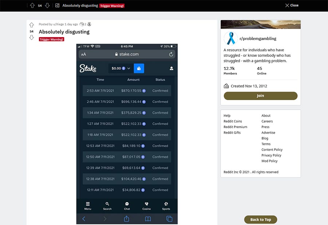Downvote the post in the top bar
Screen dimensions: 328x225
coord(47,5)
